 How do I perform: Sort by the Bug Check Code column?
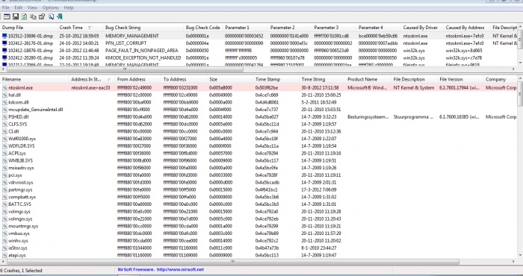203,28
